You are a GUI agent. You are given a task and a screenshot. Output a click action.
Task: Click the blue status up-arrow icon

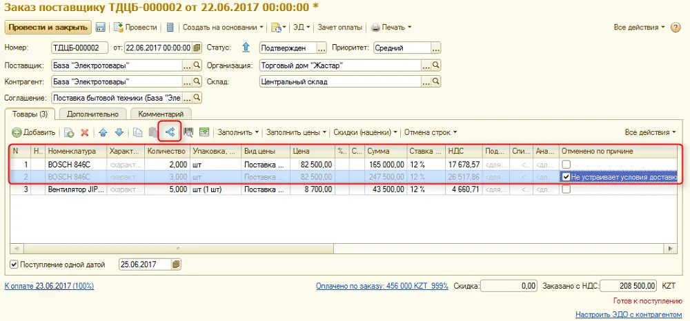[246, 48]
